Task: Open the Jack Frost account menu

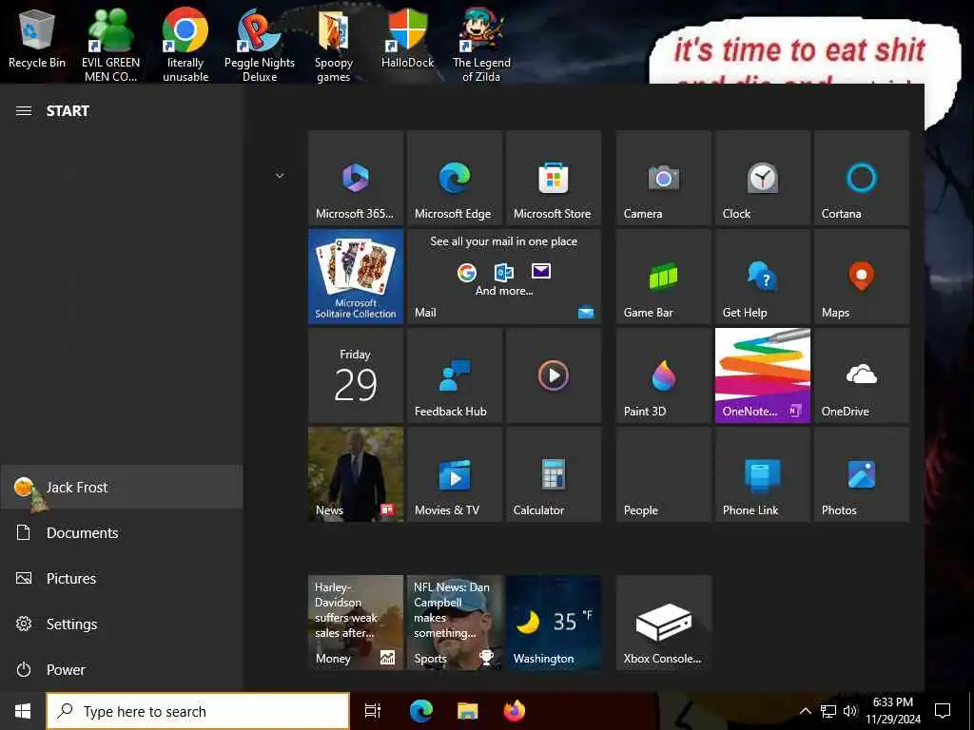Action: tap(122, 488)
